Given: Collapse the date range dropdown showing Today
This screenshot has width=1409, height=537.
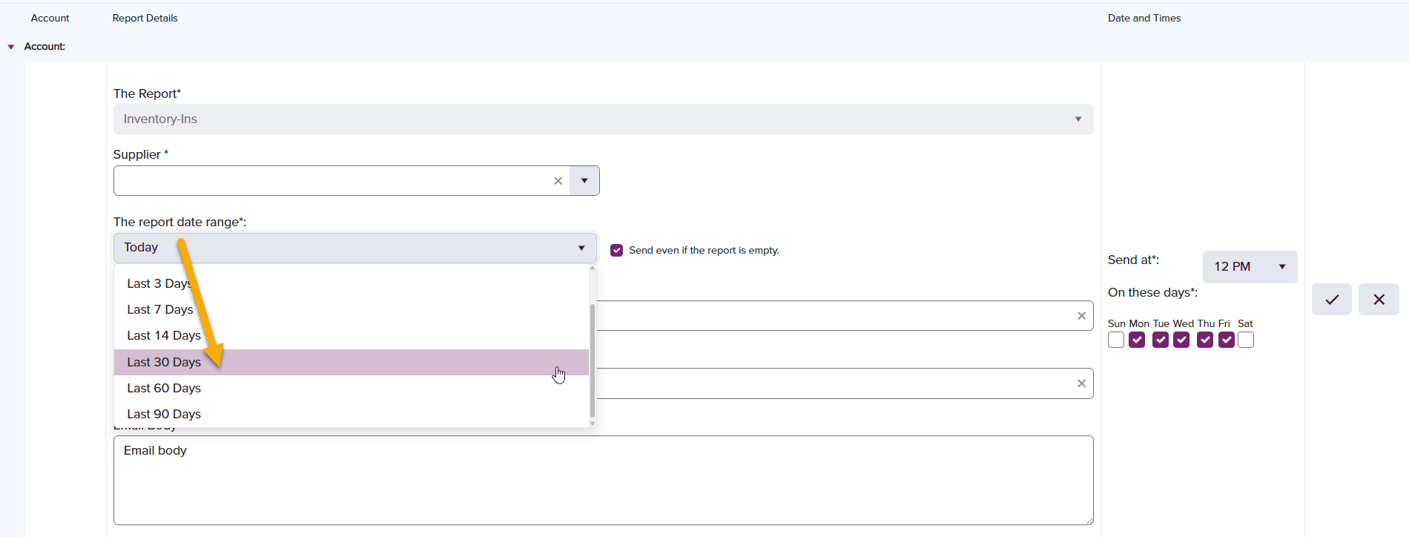Looking at the screenshot, I should click(354, 248).
